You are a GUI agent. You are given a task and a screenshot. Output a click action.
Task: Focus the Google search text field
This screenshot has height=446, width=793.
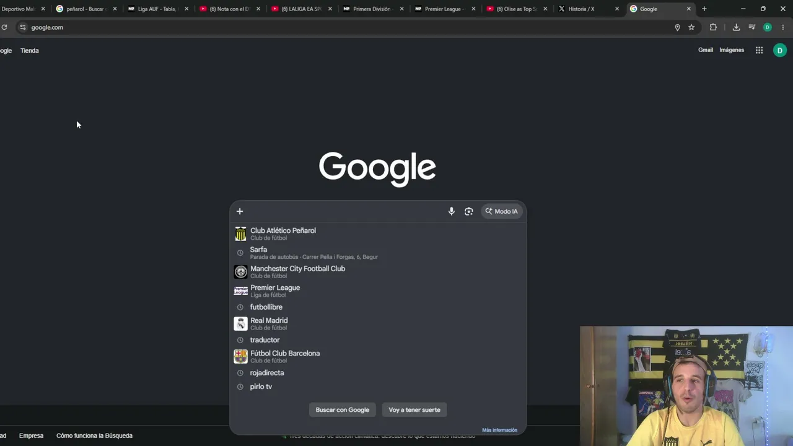click(x=346, y=211)
